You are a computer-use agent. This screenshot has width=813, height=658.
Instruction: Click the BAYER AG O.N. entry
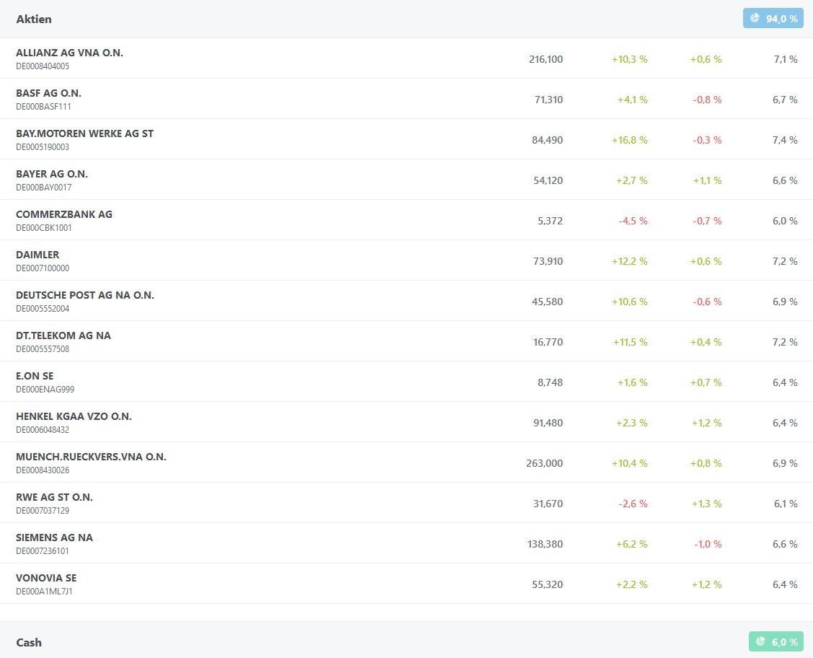click(52, 174)
